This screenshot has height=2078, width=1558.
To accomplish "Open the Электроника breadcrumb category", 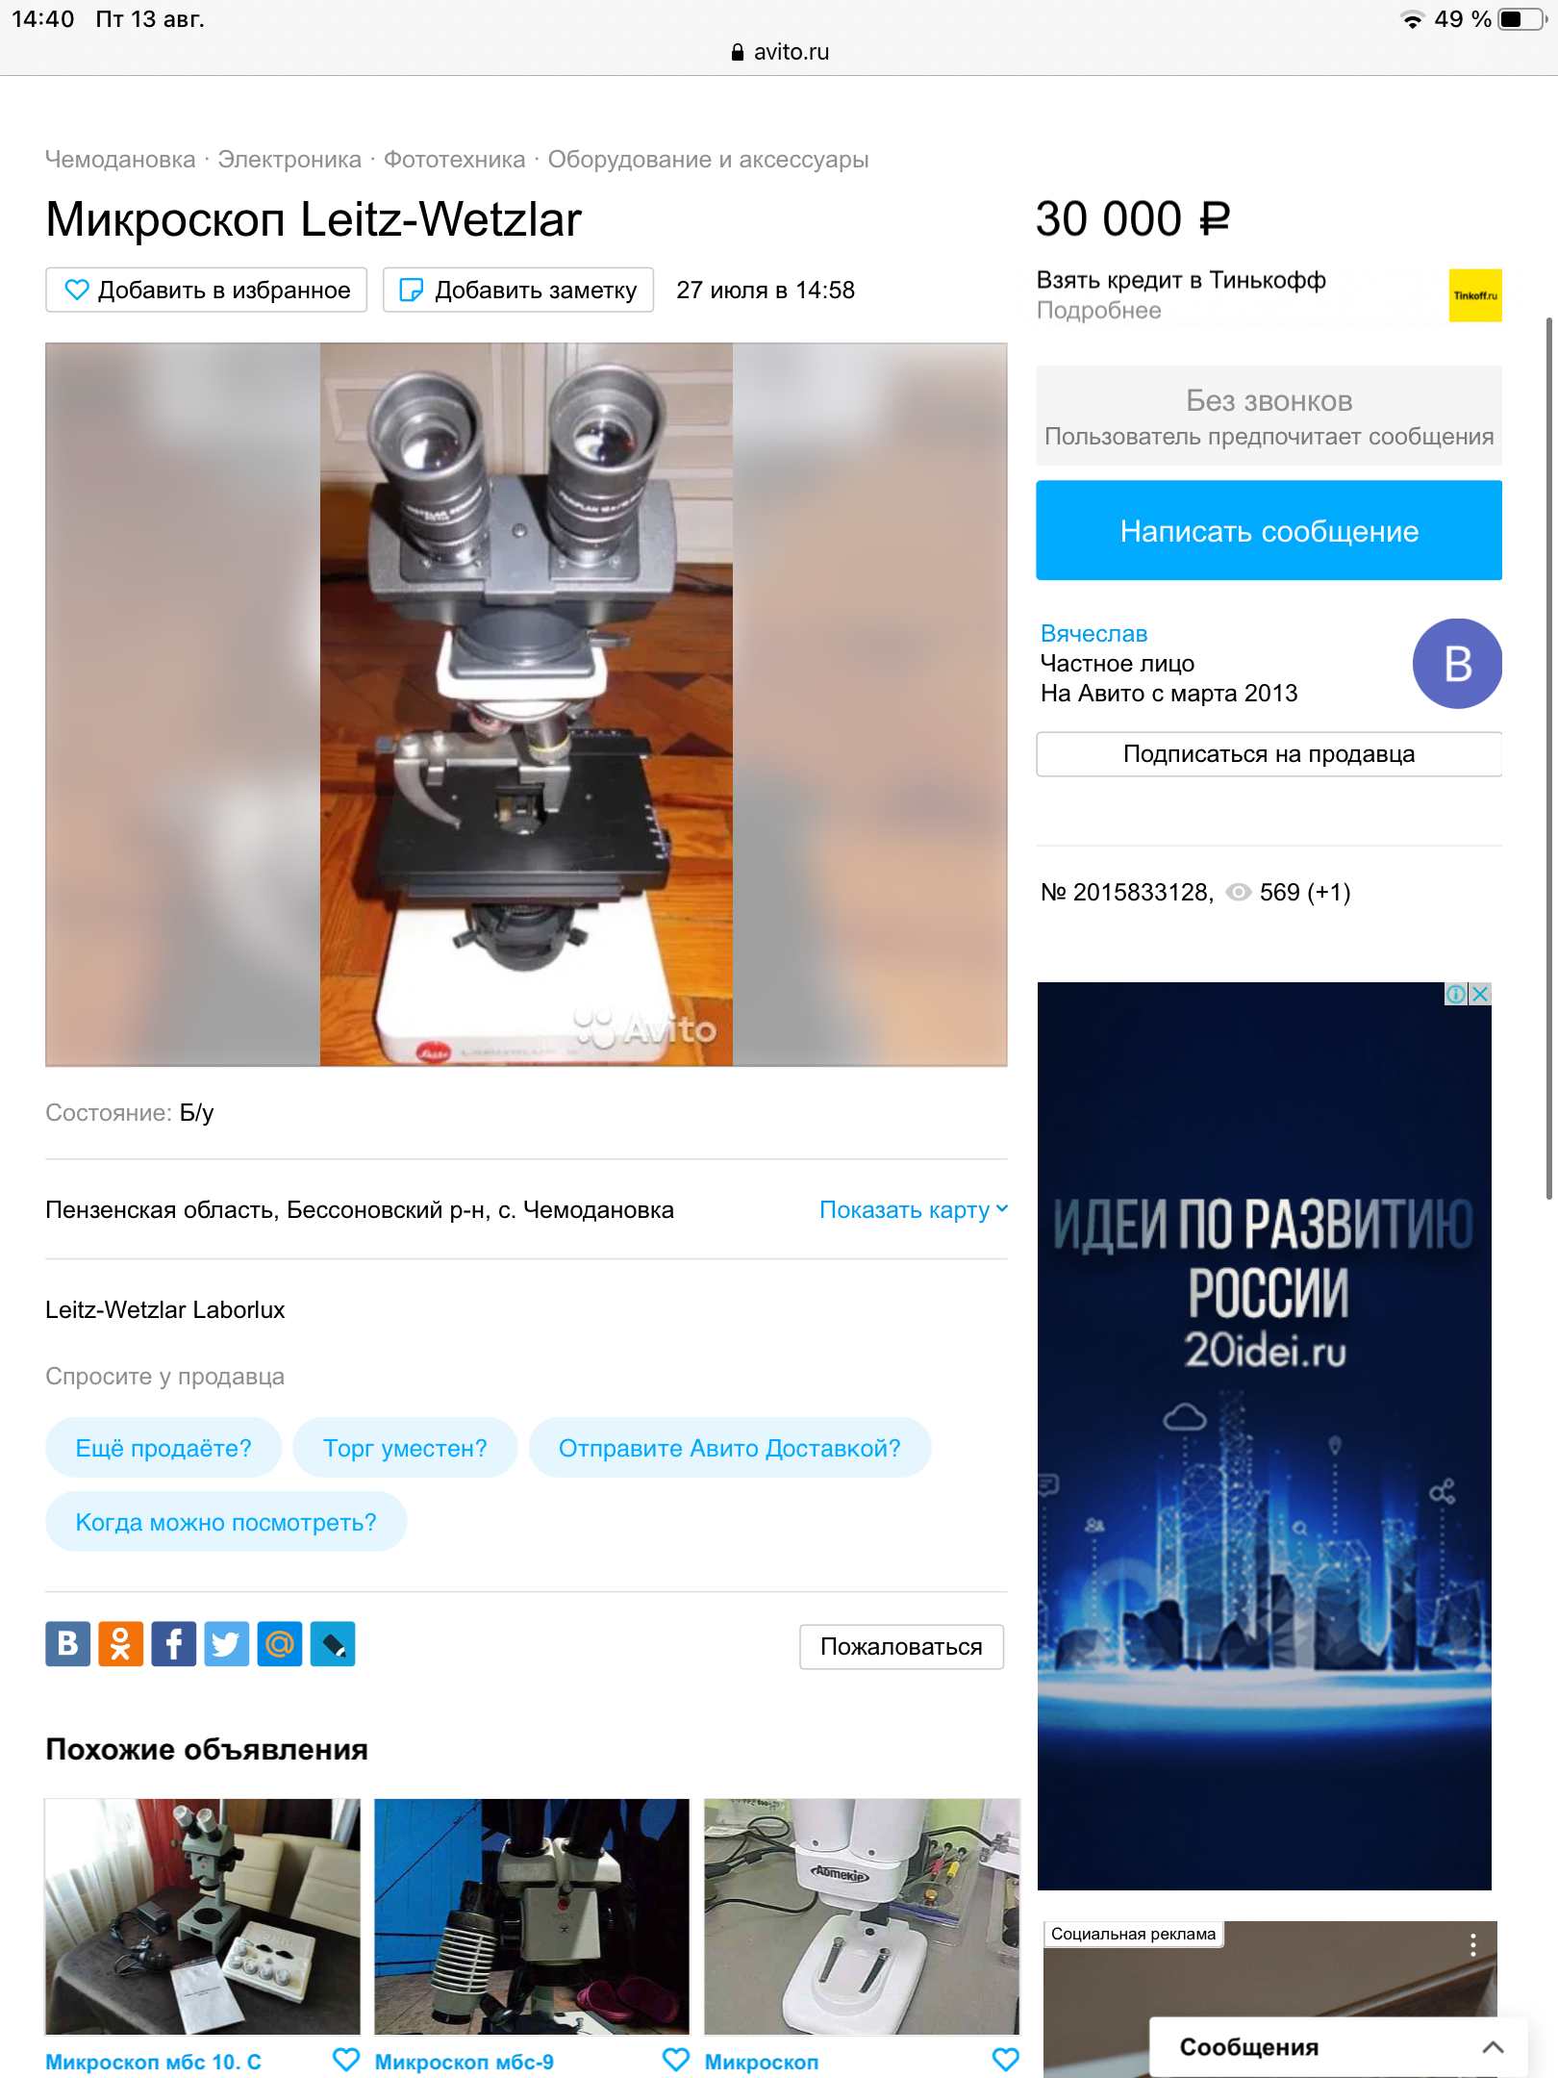I will pyautogui.click(x=289, y=160).
